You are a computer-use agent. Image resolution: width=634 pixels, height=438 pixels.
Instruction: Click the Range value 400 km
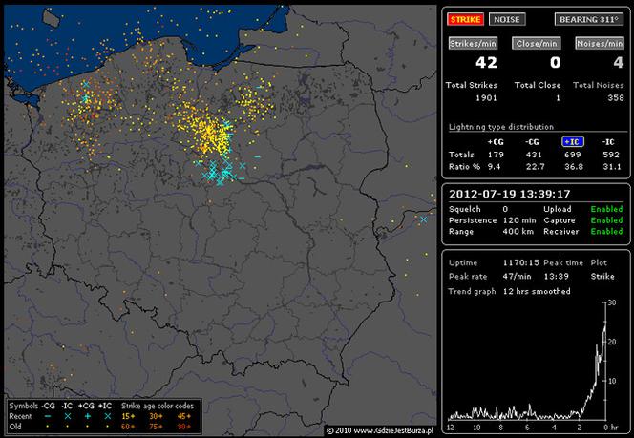518,232
